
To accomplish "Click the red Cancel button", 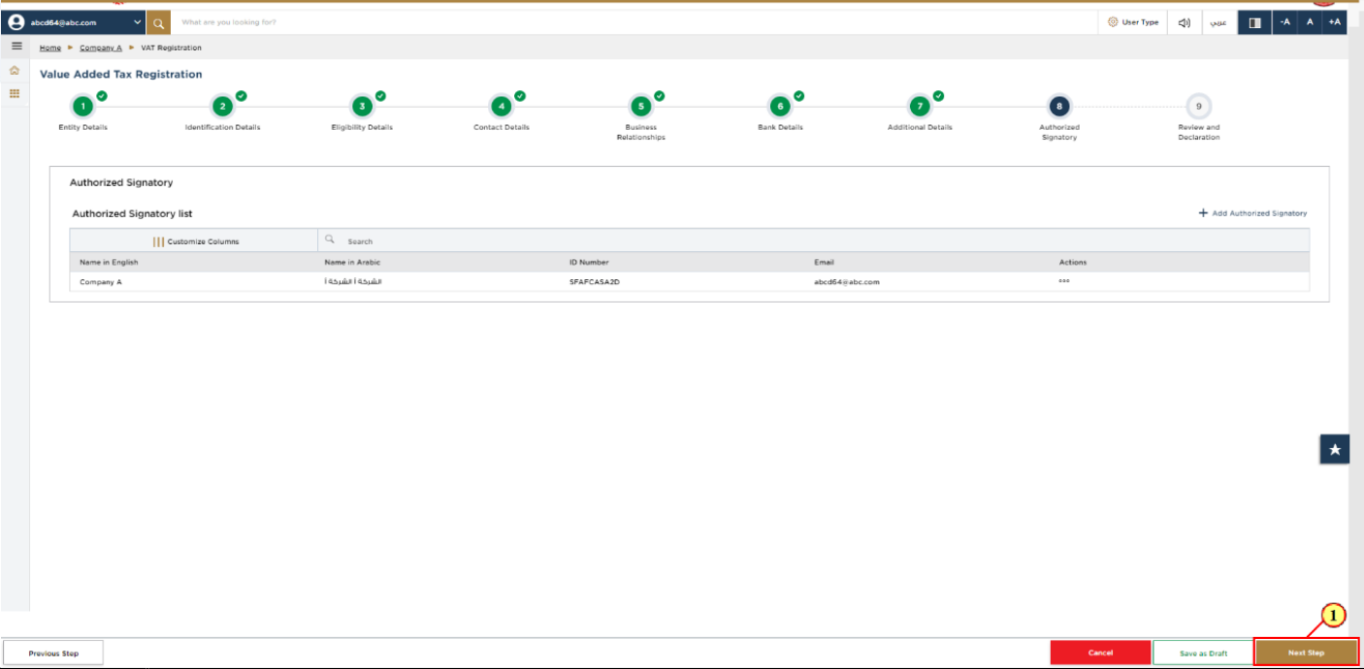I will (x=1100, y=653).
